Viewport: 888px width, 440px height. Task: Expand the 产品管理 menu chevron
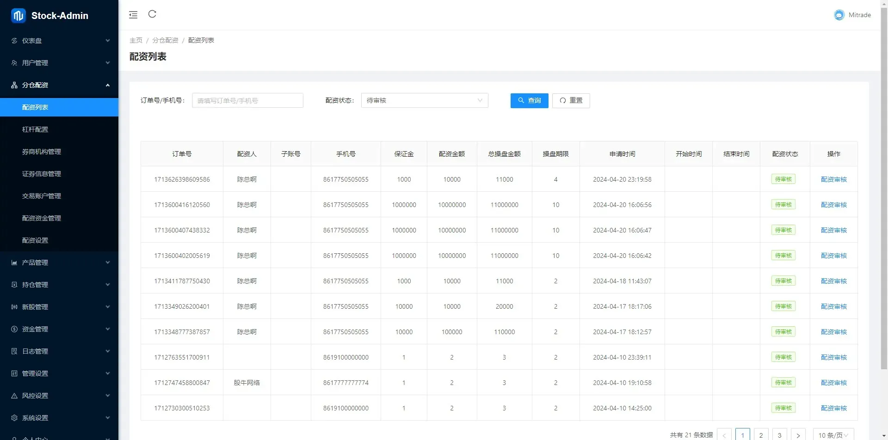click(108, 263)
